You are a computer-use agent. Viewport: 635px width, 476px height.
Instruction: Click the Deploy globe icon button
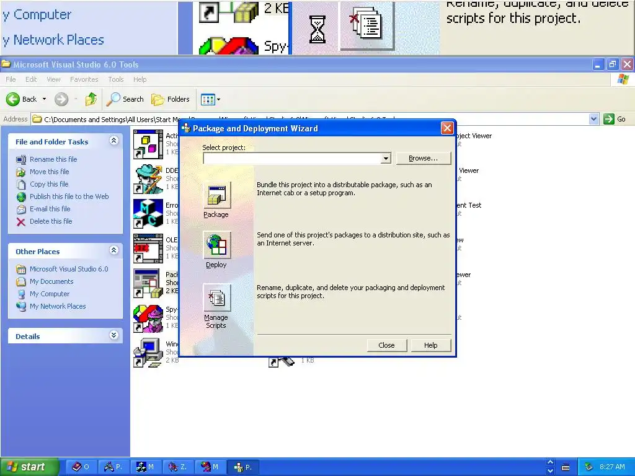[216, 245]
